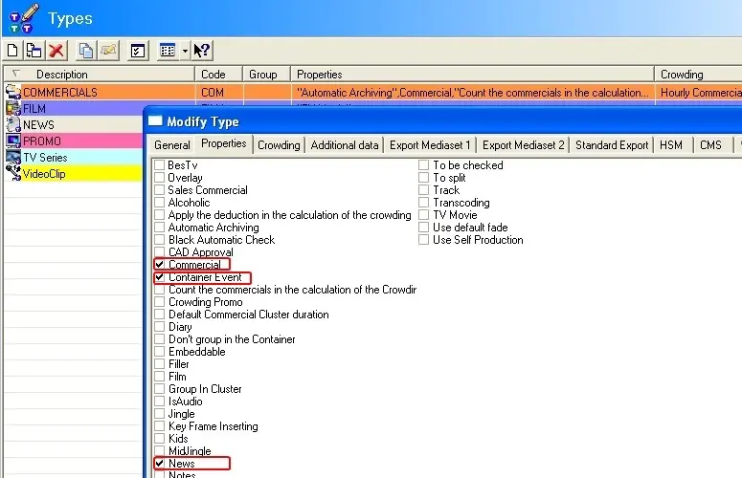
Task: Click the What's This help cursor icon
Action: coord(202,51)
